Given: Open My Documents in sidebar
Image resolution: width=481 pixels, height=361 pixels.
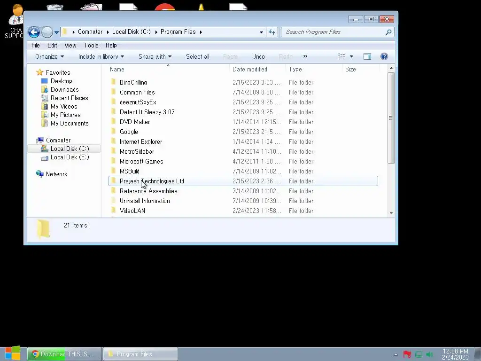Looking at the screenshot, I should point(70,123).
